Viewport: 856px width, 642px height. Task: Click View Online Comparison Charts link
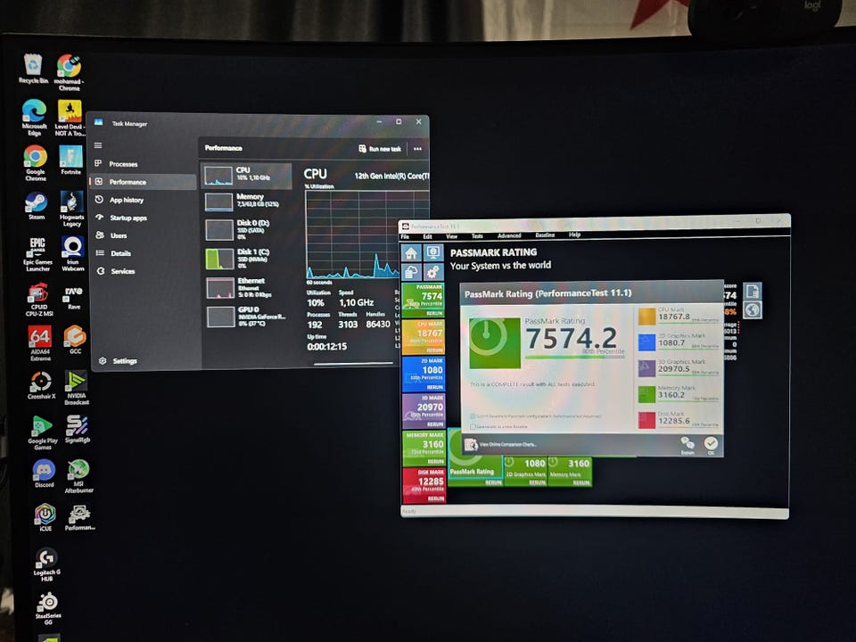click(507, 444)
